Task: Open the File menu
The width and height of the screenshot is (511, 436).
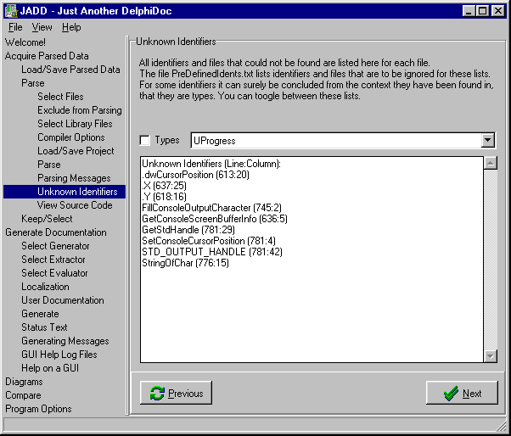Action: pyautogui.click(x=15, y=27)
